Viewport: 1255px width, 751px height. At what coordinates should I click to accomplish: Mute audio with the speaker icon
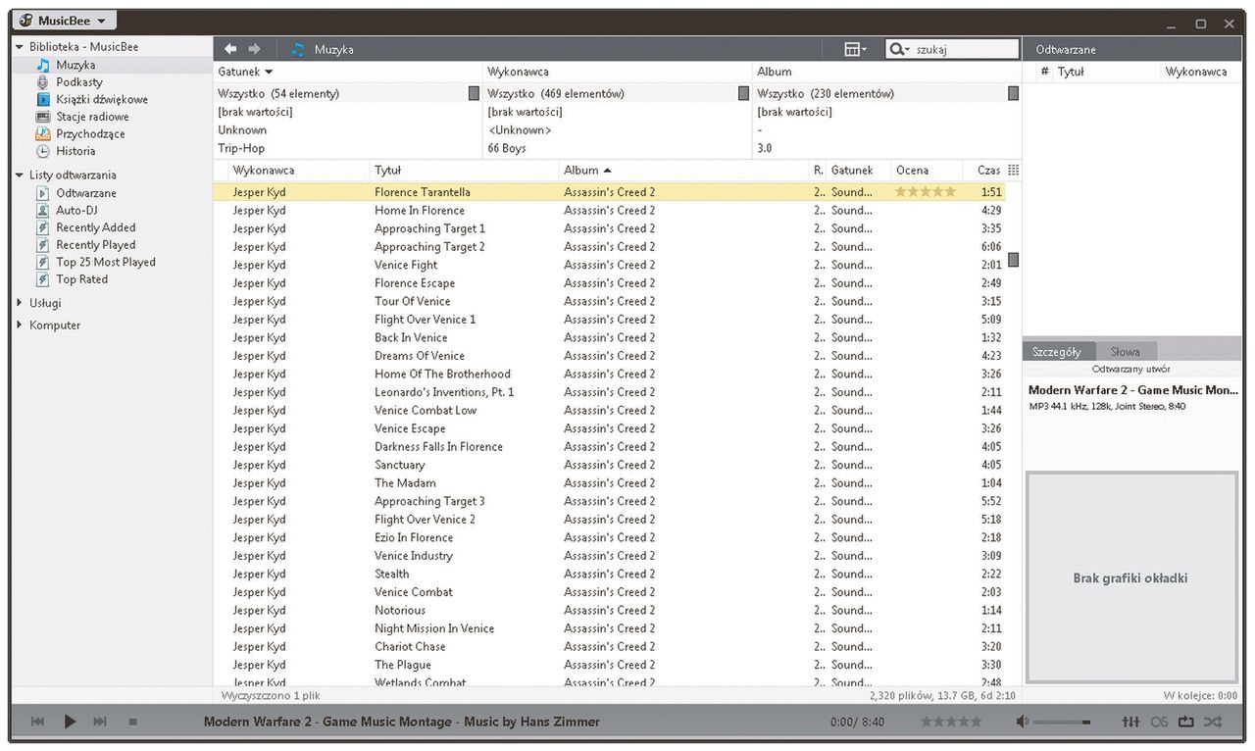coord(1023,722)
